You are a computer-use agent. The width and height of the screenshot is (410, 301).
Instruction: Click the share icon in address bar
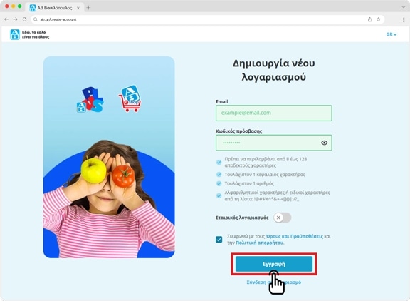(x=369, y=19)
